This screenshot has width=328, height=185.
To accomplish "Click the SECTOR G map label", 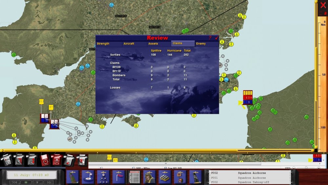I will point(154,27).
